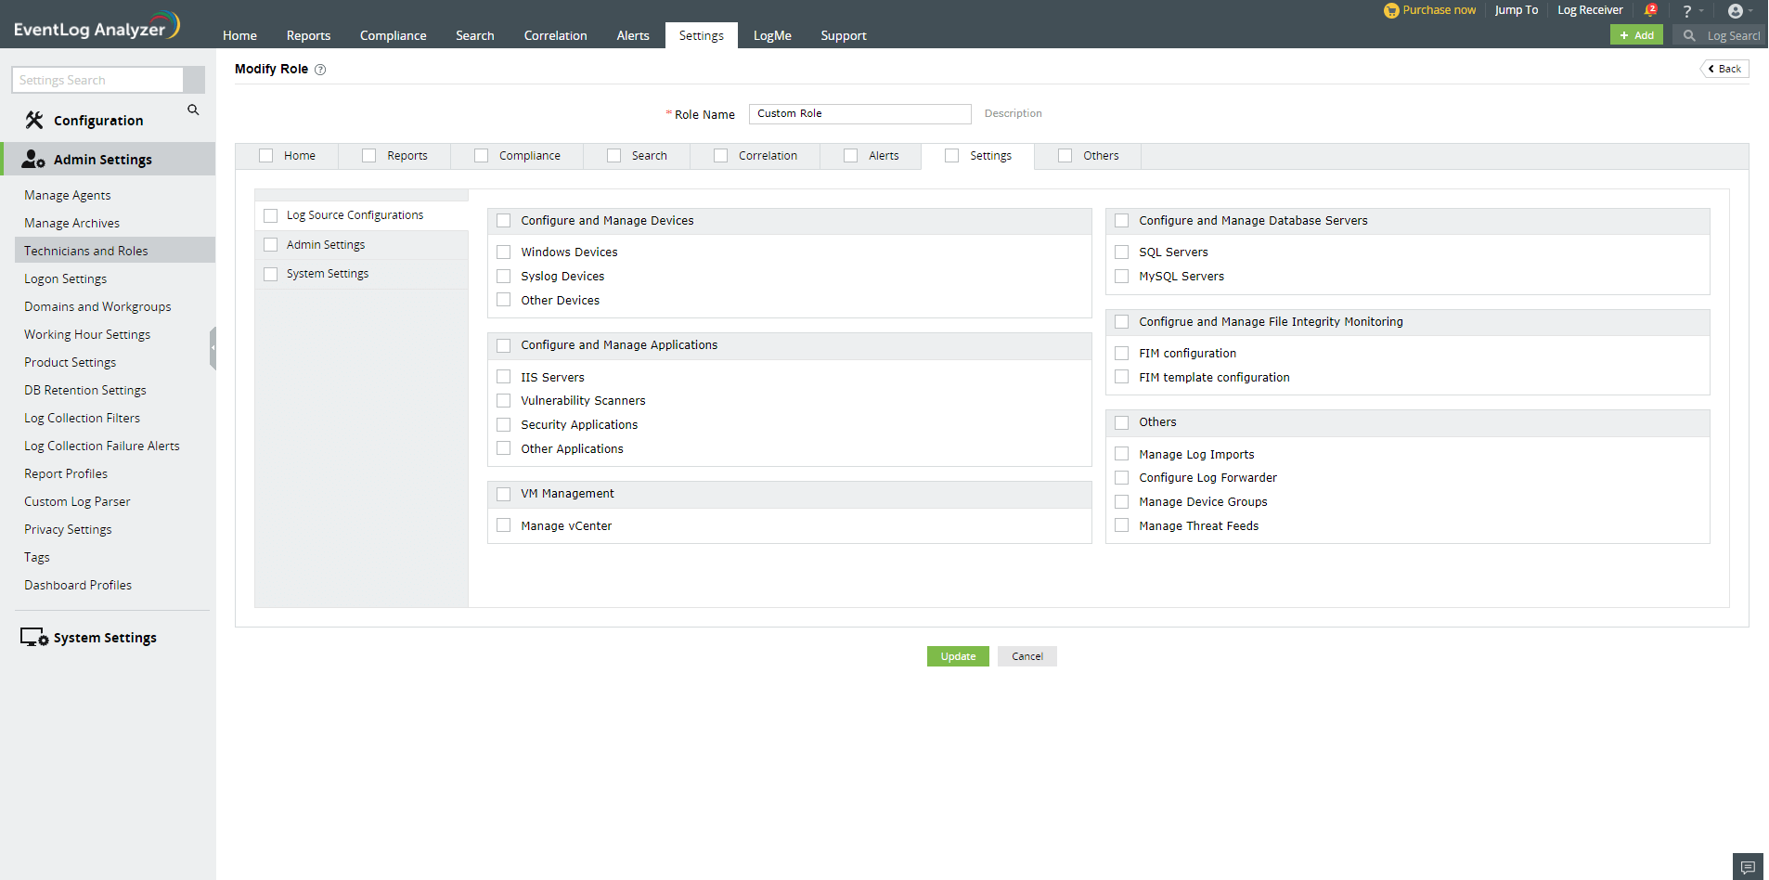Click the Modify Role help icon

click(320, 70)
